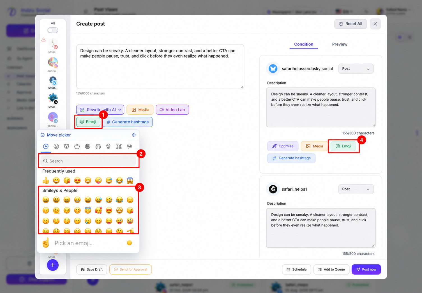Open Post type dropdown for safarihelpsseo.bsky.social
Image resolution: width=422 pixels, height=293 pixels.
pyautogui.click(x=356, y=69)
